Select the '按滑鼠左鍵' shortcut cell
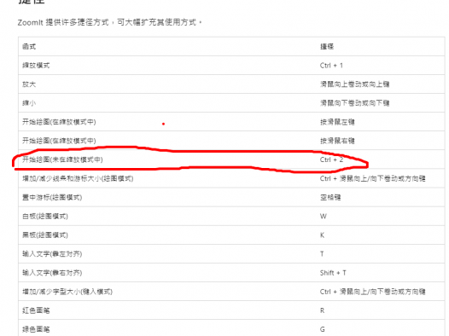Viewport: 449px width, 336px height. point(337,122)
